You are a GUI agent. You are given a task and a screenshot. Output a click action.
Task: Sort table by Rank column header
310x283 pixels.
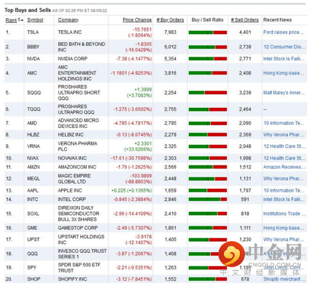[x=11, y=20]
